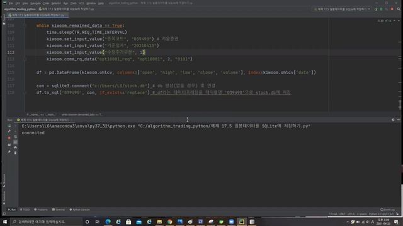Toggle scroll-to-end icon in Run console

click(15, 142)
